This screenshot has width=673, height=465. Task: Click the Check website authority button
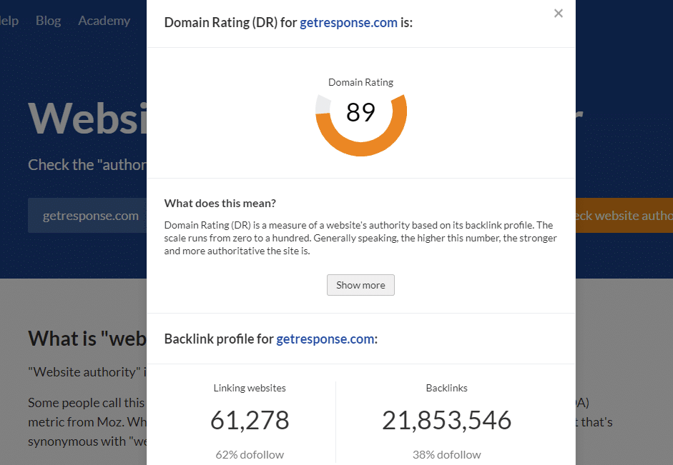pos(624,216)
